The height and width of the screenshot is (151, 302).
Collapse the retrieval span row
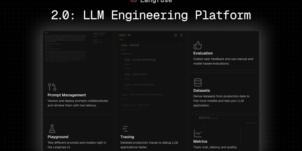coord(181,45)
